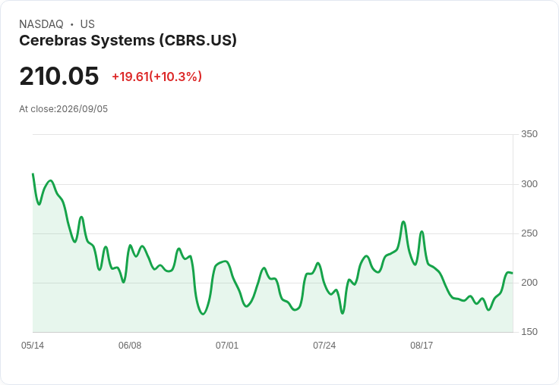Click the Cerebras Systems (CBRS.US) title

[x=128, y=41]
